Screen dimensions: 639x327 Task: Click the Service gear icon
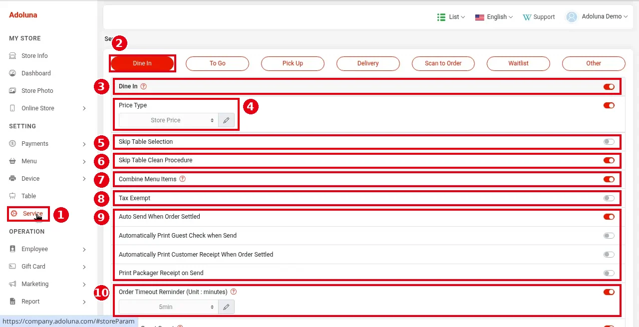pos(14,214)
